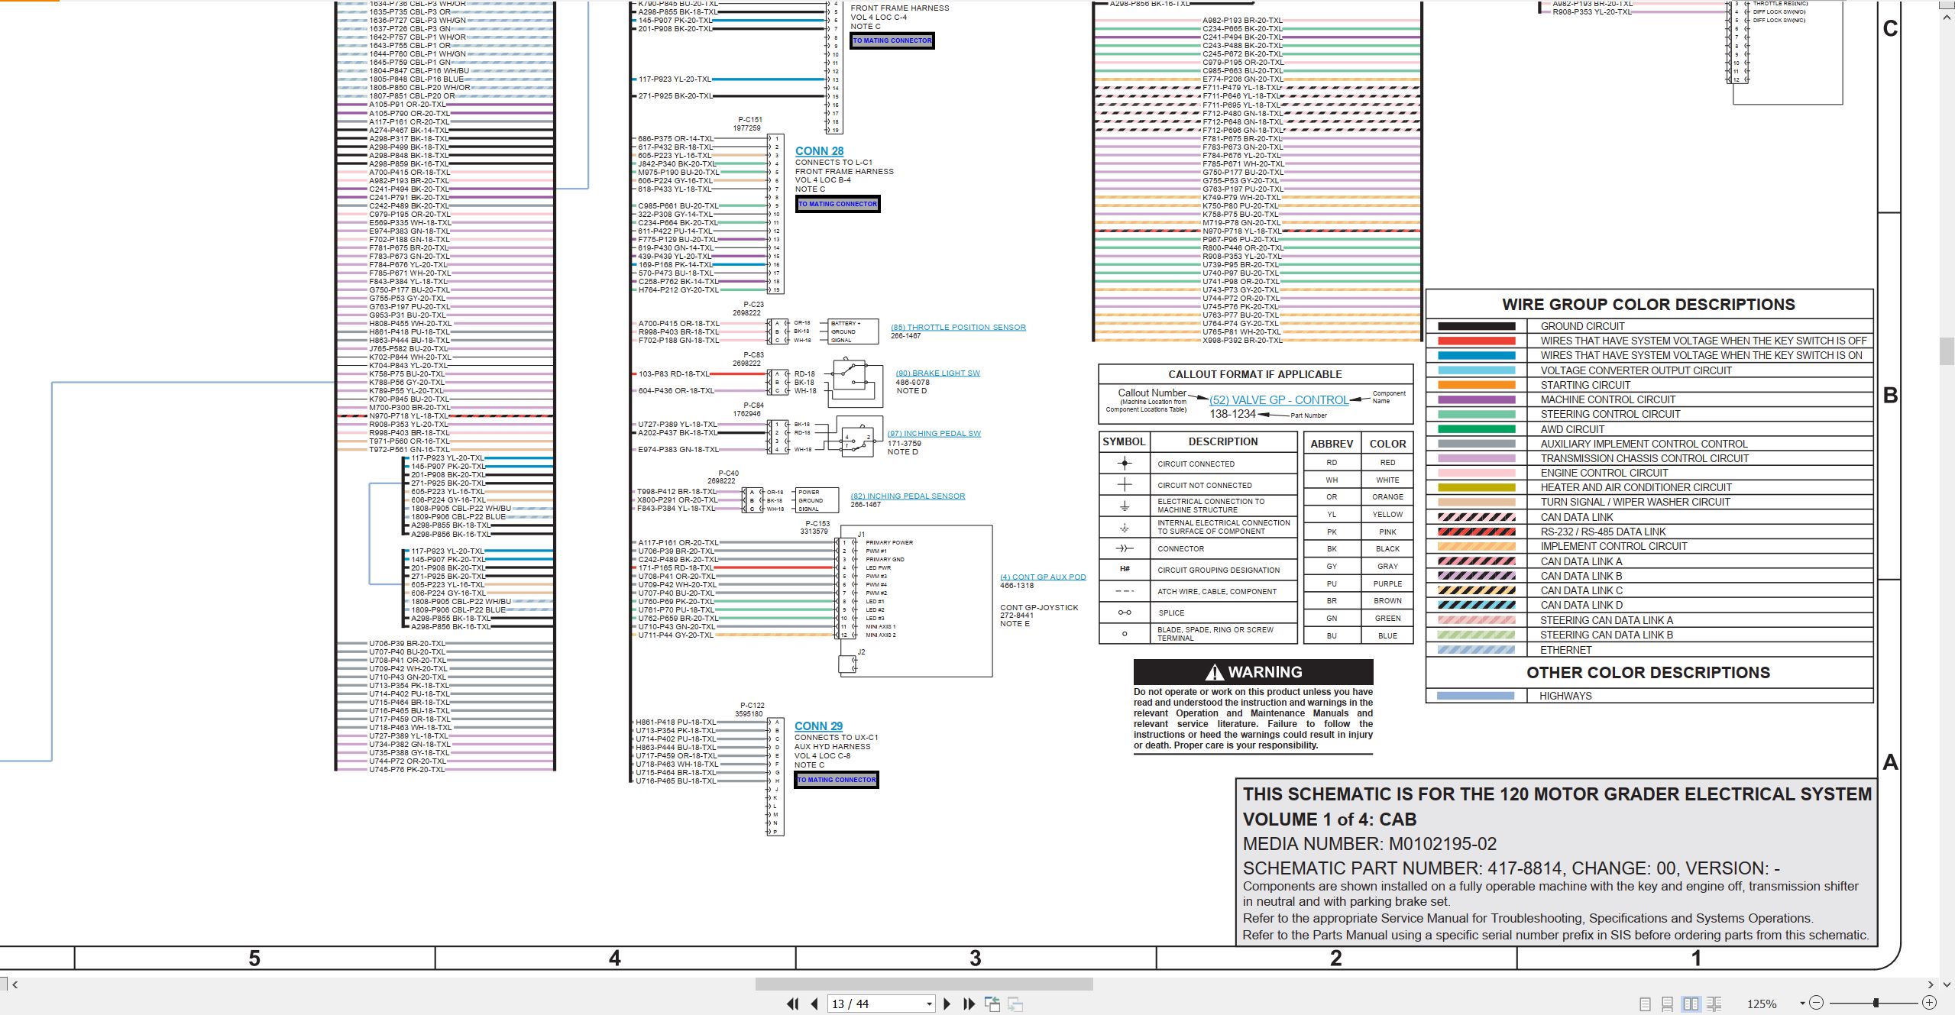Viewport: 1955px width, 1015px height.
Task: Click the GROUND CIRCUIT legend entry
Action: pyautogui.click(x=1582, y=326)
